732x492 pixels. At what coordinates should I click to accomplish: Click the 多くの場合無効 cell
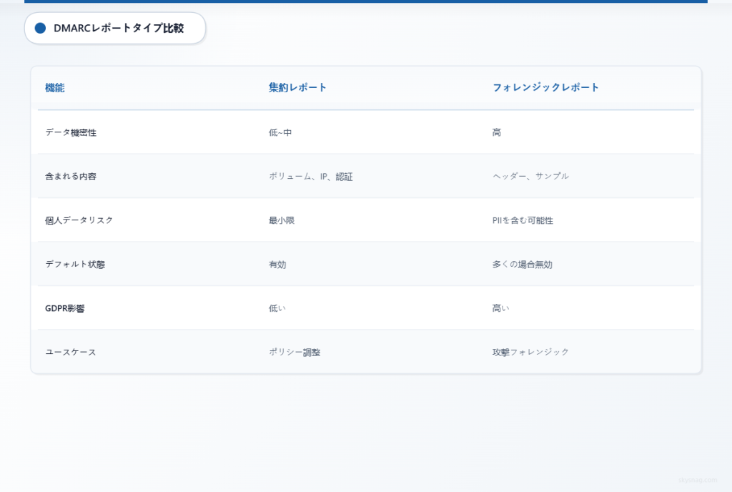coord(522,264)
